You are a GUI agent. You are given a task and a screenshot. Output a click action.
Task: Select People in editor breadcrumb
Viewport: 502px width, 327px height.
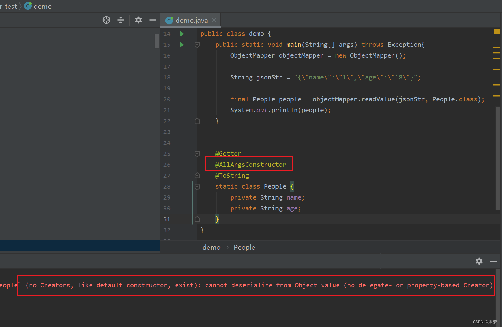point(244,247)
